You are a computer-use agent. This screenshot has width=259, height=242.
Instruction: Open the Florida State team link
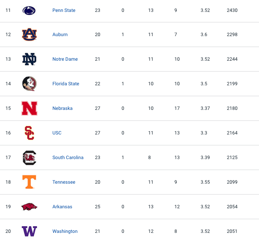tap(66, 84)
